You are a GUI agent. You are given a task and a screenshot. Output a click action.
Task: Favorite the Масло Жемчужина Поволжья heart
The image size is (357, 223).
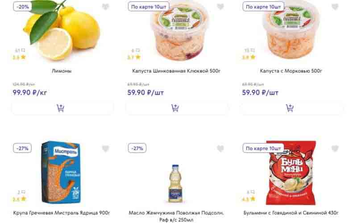(x=220, y=149)
